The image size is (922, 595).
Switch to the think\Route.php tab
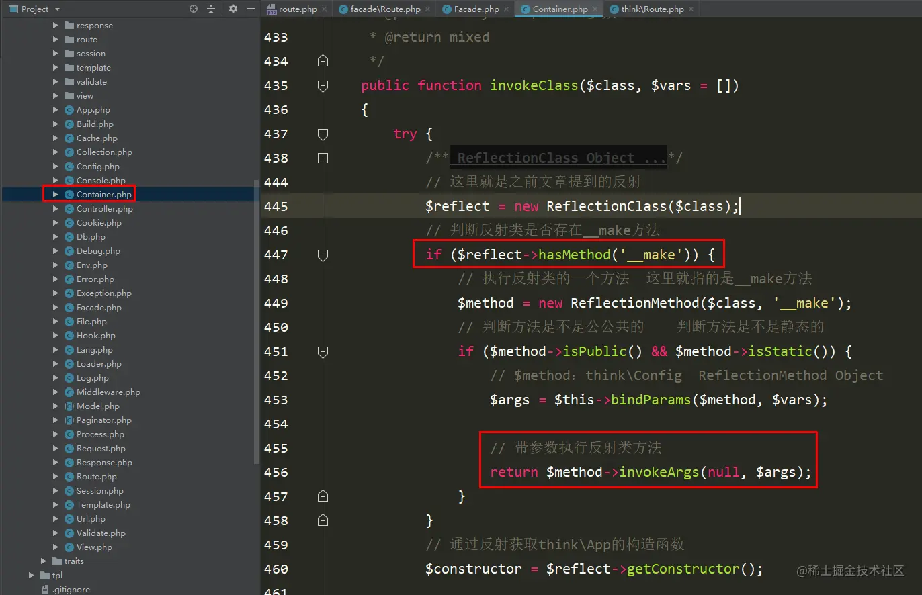click(x=653, y=9)
